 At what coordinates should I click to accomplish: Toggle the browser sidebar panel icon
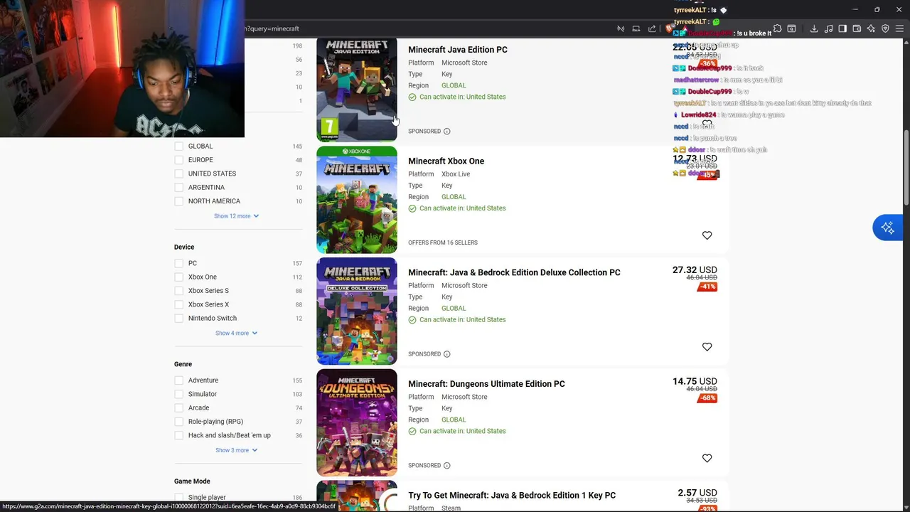click(842, 28)
